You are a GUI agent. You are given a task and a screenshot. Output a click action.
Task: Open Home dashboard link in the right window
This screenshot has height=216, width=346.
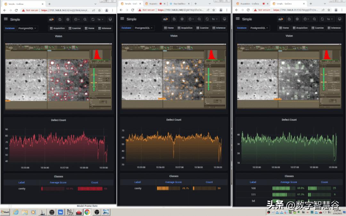pos(284,28)
